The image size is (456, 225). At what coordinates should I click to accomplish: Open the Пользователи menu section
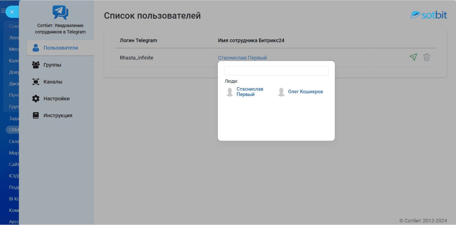point(60,48)
